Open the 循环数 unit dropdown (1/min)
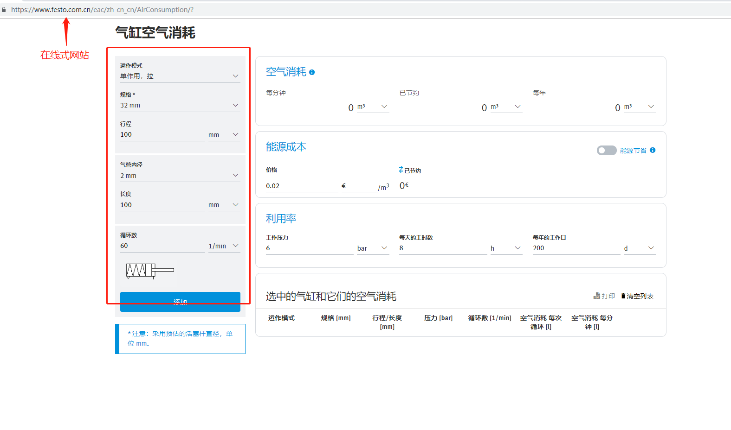Image resolution: width=731 pixels, height=430 pixels. pos(224,246)
